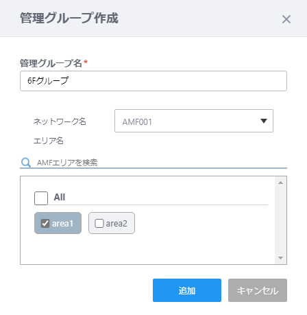Check the area2 checkbox
307x315 pixels.
click(99, 223)
